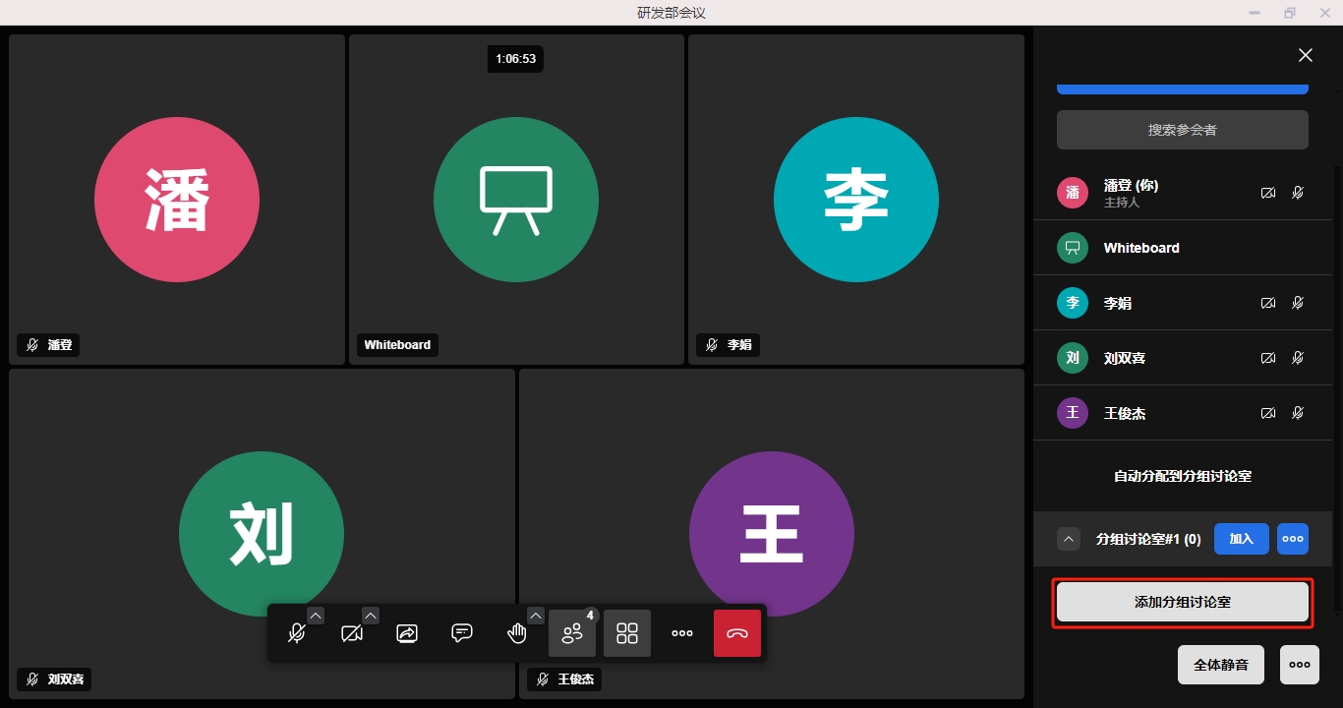
Task: Collapse 分组讨论室#1 with the chevron
Action: 1069,539
